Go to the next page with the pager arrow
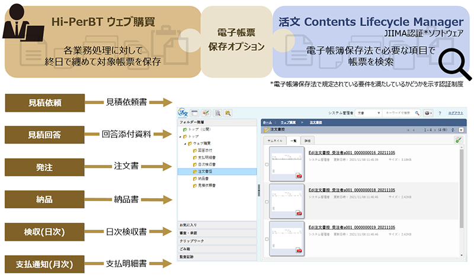 click(x=435, y=130)
